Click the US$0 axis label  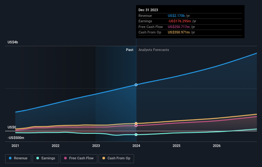[x=12, y=127]
